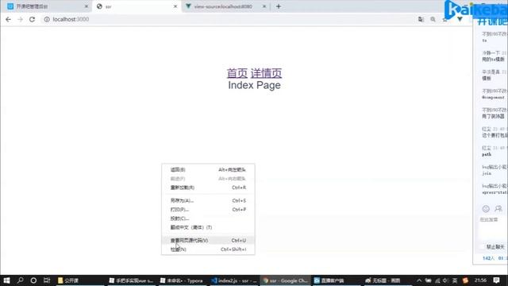Viewport: 508px width, 286px height.
Task: Close the view-source:localhost:8080 tab
Action: [264, 6]
